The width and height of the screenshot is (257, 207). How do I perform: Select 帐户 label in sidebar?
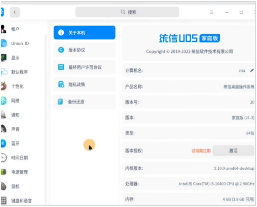[x=15, y=29]
